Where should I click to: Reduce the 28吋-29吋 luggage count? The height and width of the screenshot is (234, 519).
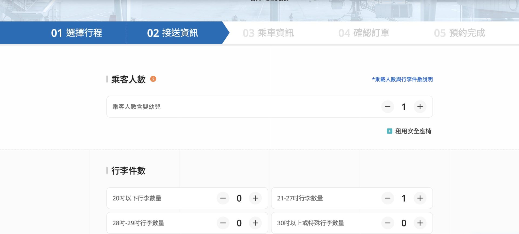point(223,223)
